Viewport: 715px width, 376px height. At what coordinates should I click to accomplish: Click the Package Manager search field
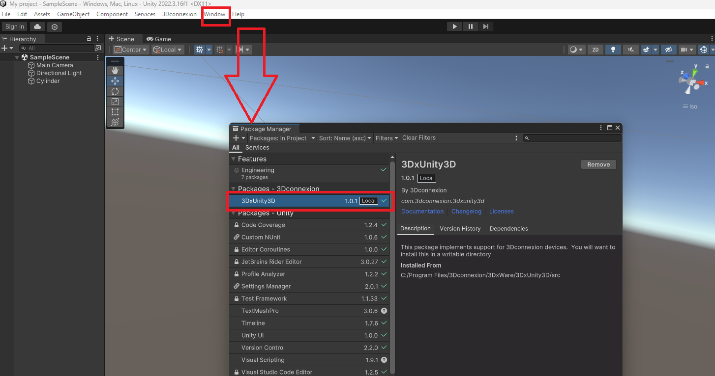coord(572,138)
